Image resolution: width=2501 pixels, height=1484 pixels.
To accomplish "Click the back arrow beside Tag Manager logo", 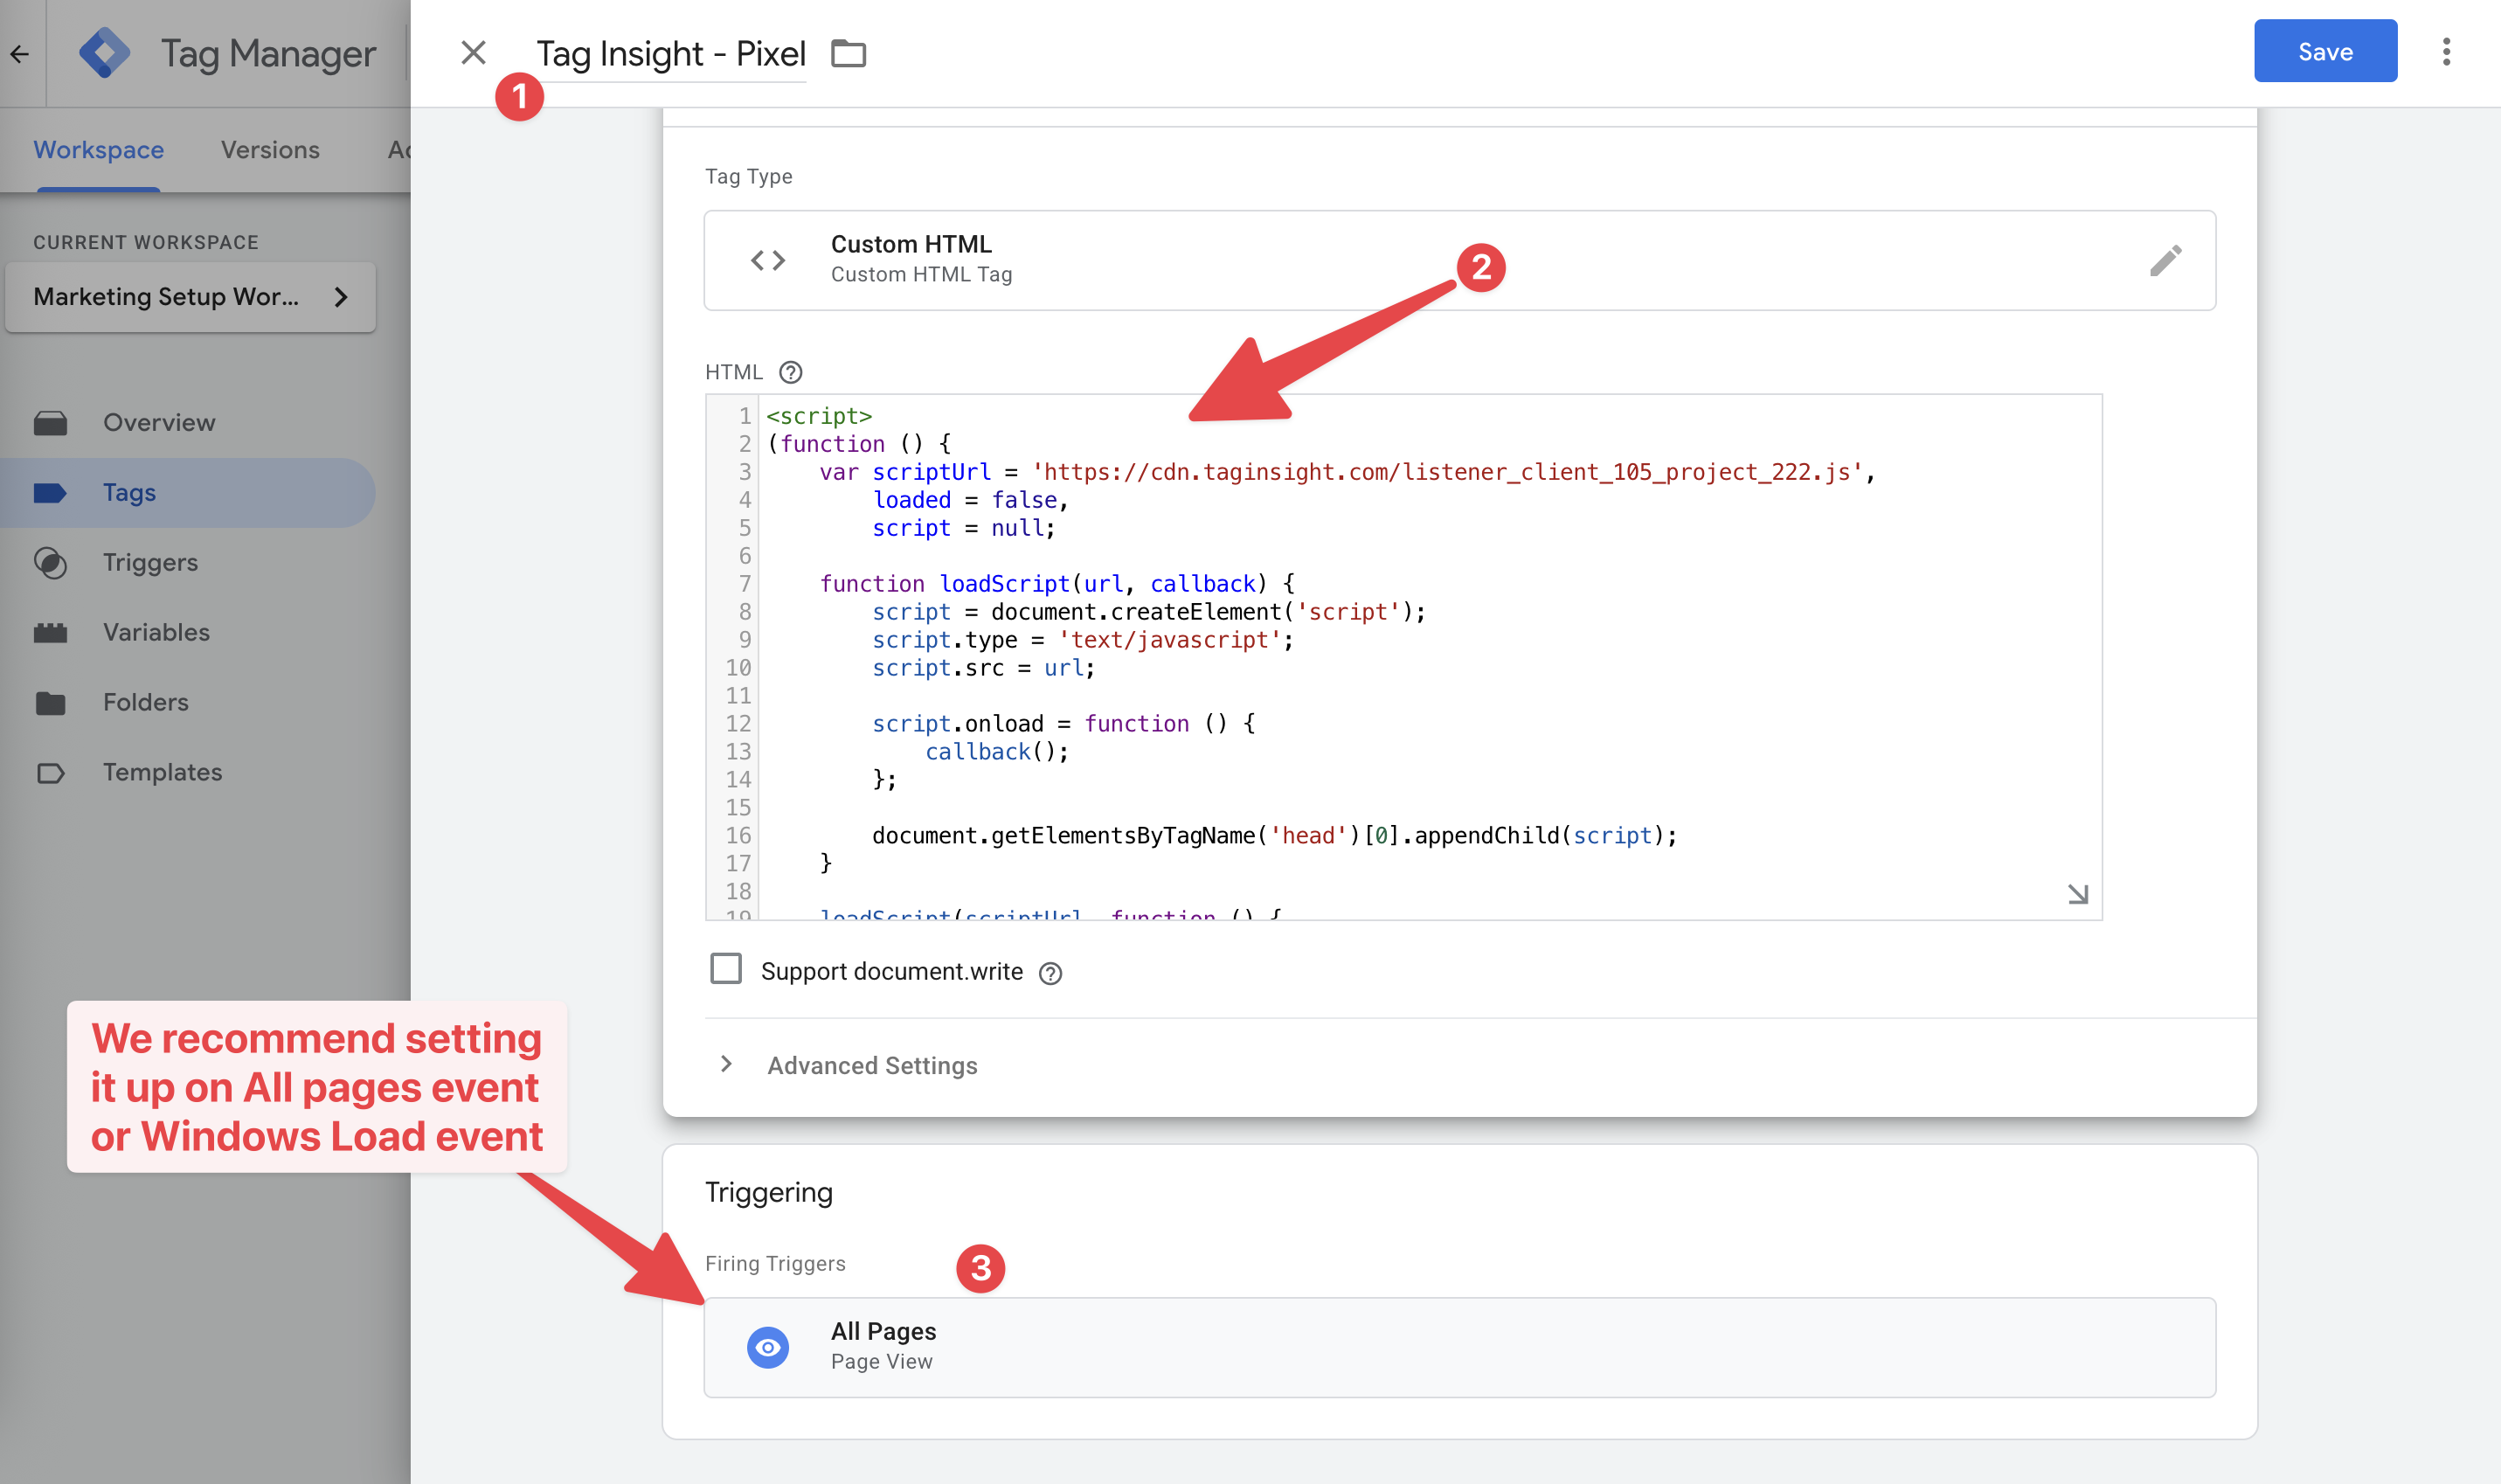I will click(x=20, y=54).
